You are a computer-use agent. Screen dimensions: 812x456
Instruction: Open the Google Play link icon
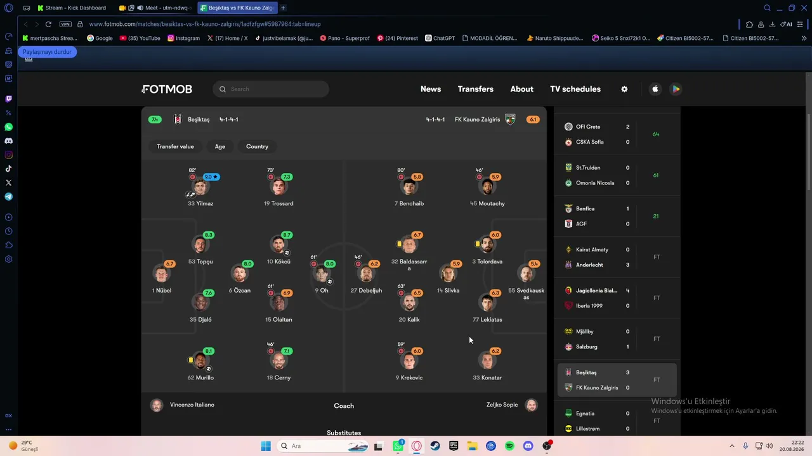point(676,89)
